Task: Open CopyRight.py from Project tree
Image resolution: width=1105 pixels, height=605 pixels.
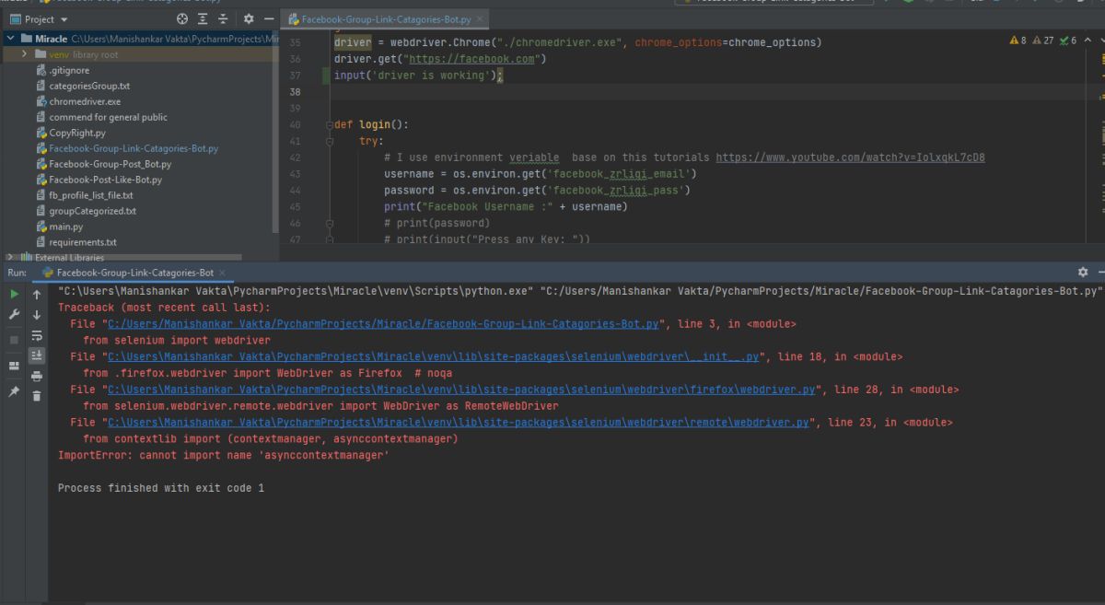Action: click(77, 133)
